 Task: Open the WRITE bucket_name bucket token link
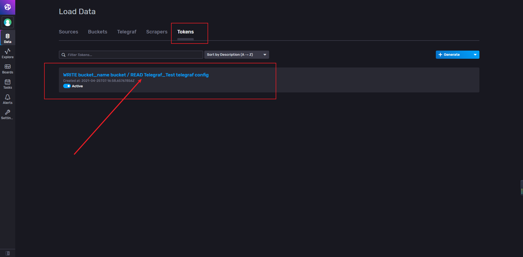point(136,75)
